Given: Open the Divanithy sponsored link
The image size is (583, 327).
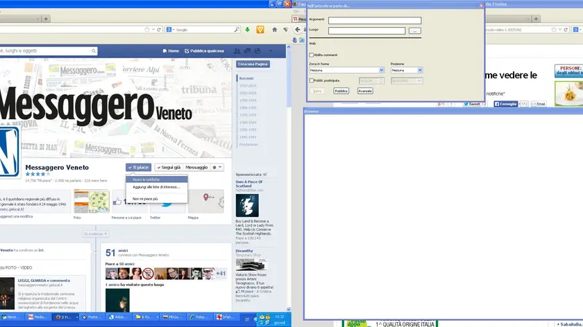Looking at the screenshot, I should tap(244, 251).
